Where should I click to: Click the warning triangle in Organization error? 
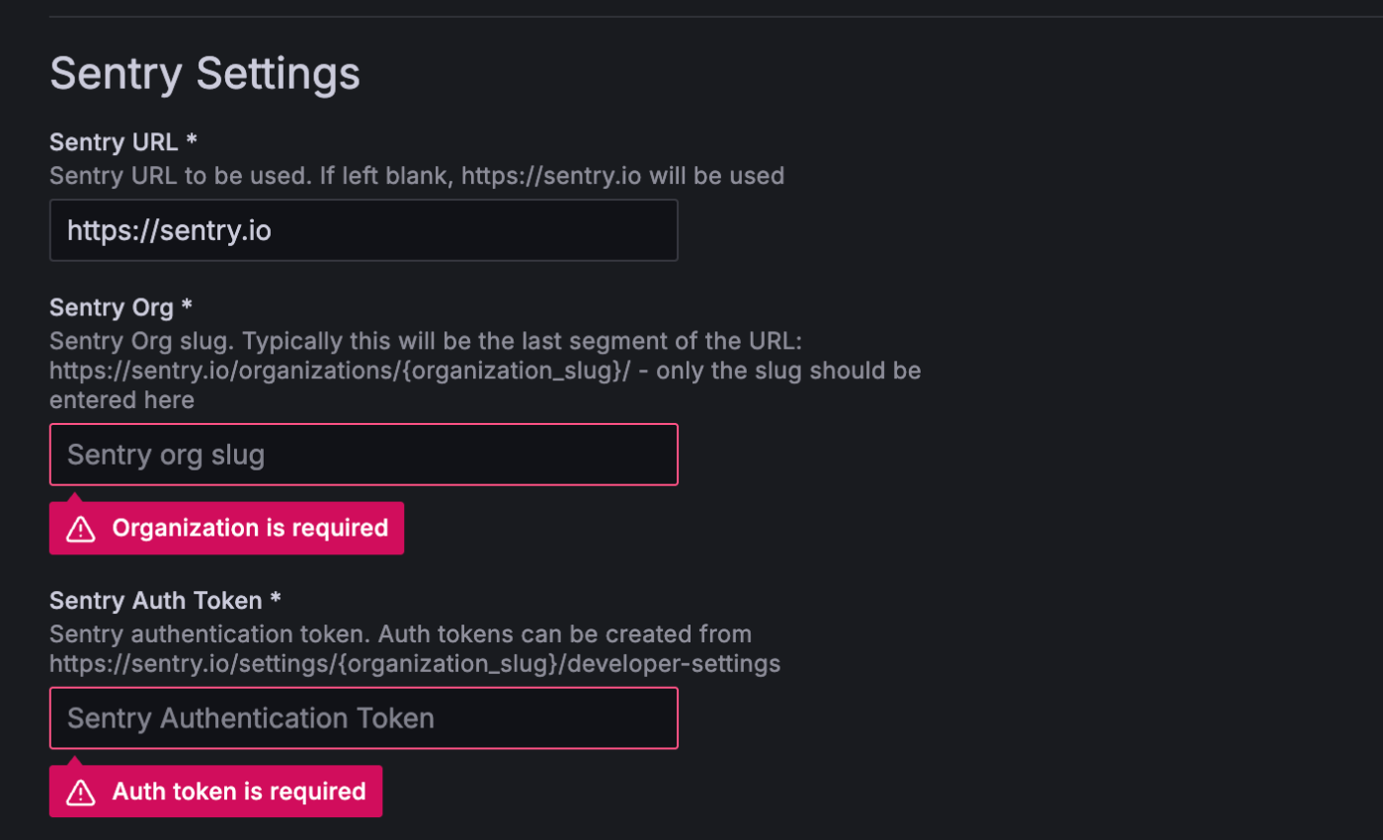coord(80,530)
